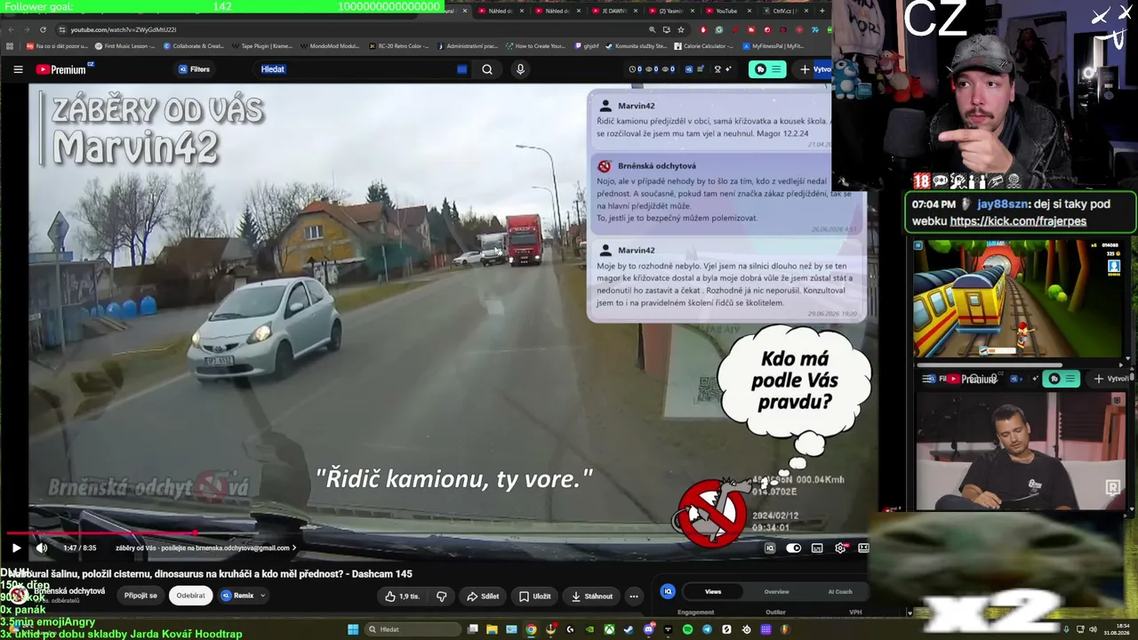Bookmark this page with the star icon
1138x640 pixels.
(680, 29)
